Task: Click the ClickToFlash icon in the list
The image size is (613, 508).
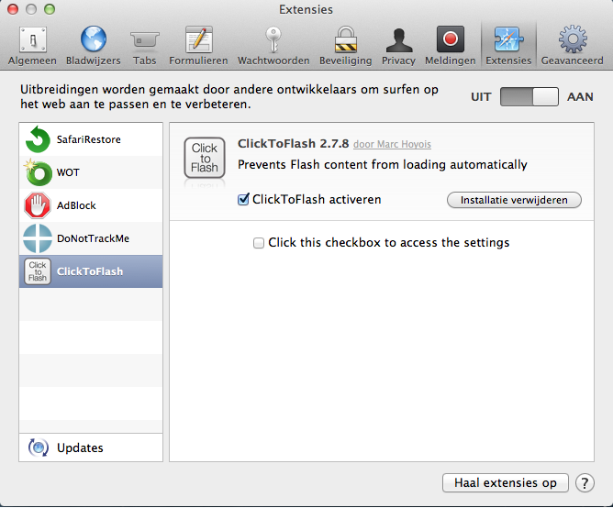Action: pyautogui.click(x=38, y=271)
